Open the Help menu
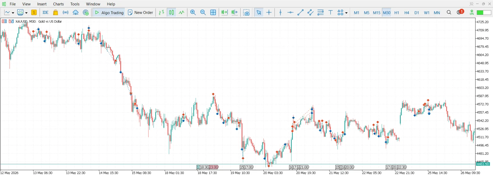This screenshot has width=493, height=175. pyautogui.click(x=111, y=4)
